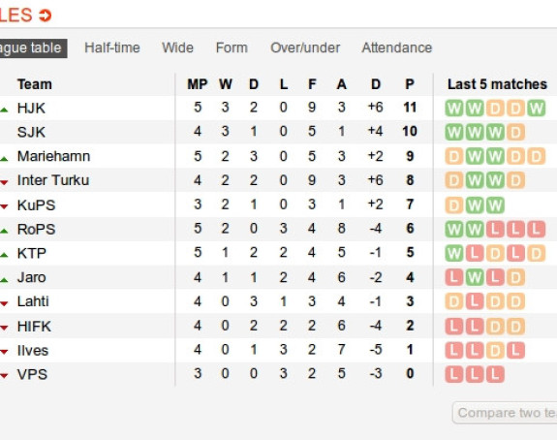Screen dimensions: 557x440
Task: Open the Attendance tab
Action: tap(397, 48)
